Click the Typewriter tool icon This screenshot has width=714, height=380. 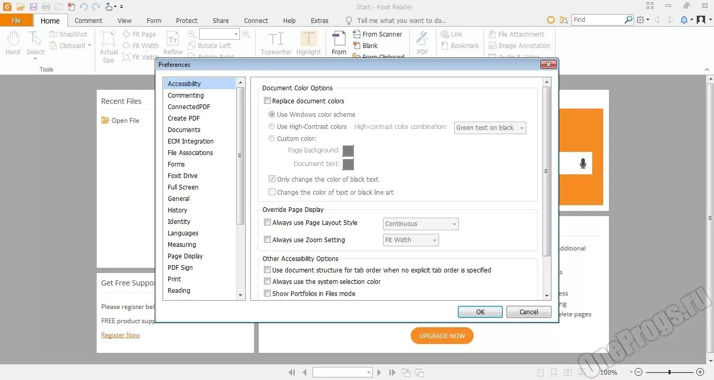[276, 43]
